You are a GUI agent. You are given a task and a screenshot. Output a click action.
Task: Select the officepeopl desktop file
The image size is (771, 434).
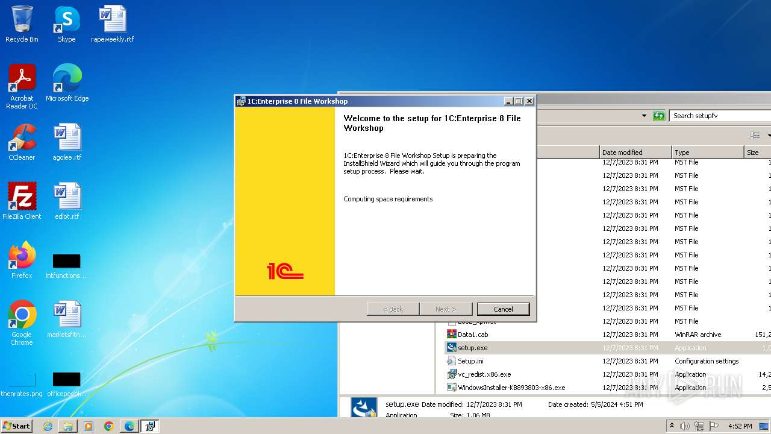(66, 385)
